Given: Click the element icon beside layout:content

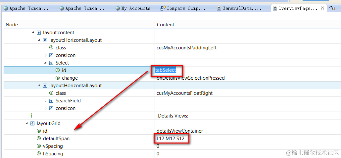Looking at the screenshot, I should click(39, 33).
